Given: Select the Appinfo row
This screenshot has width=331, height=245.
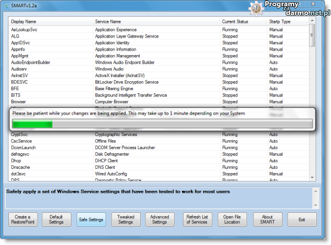Looking at the screenshot, I should (158, 49).
